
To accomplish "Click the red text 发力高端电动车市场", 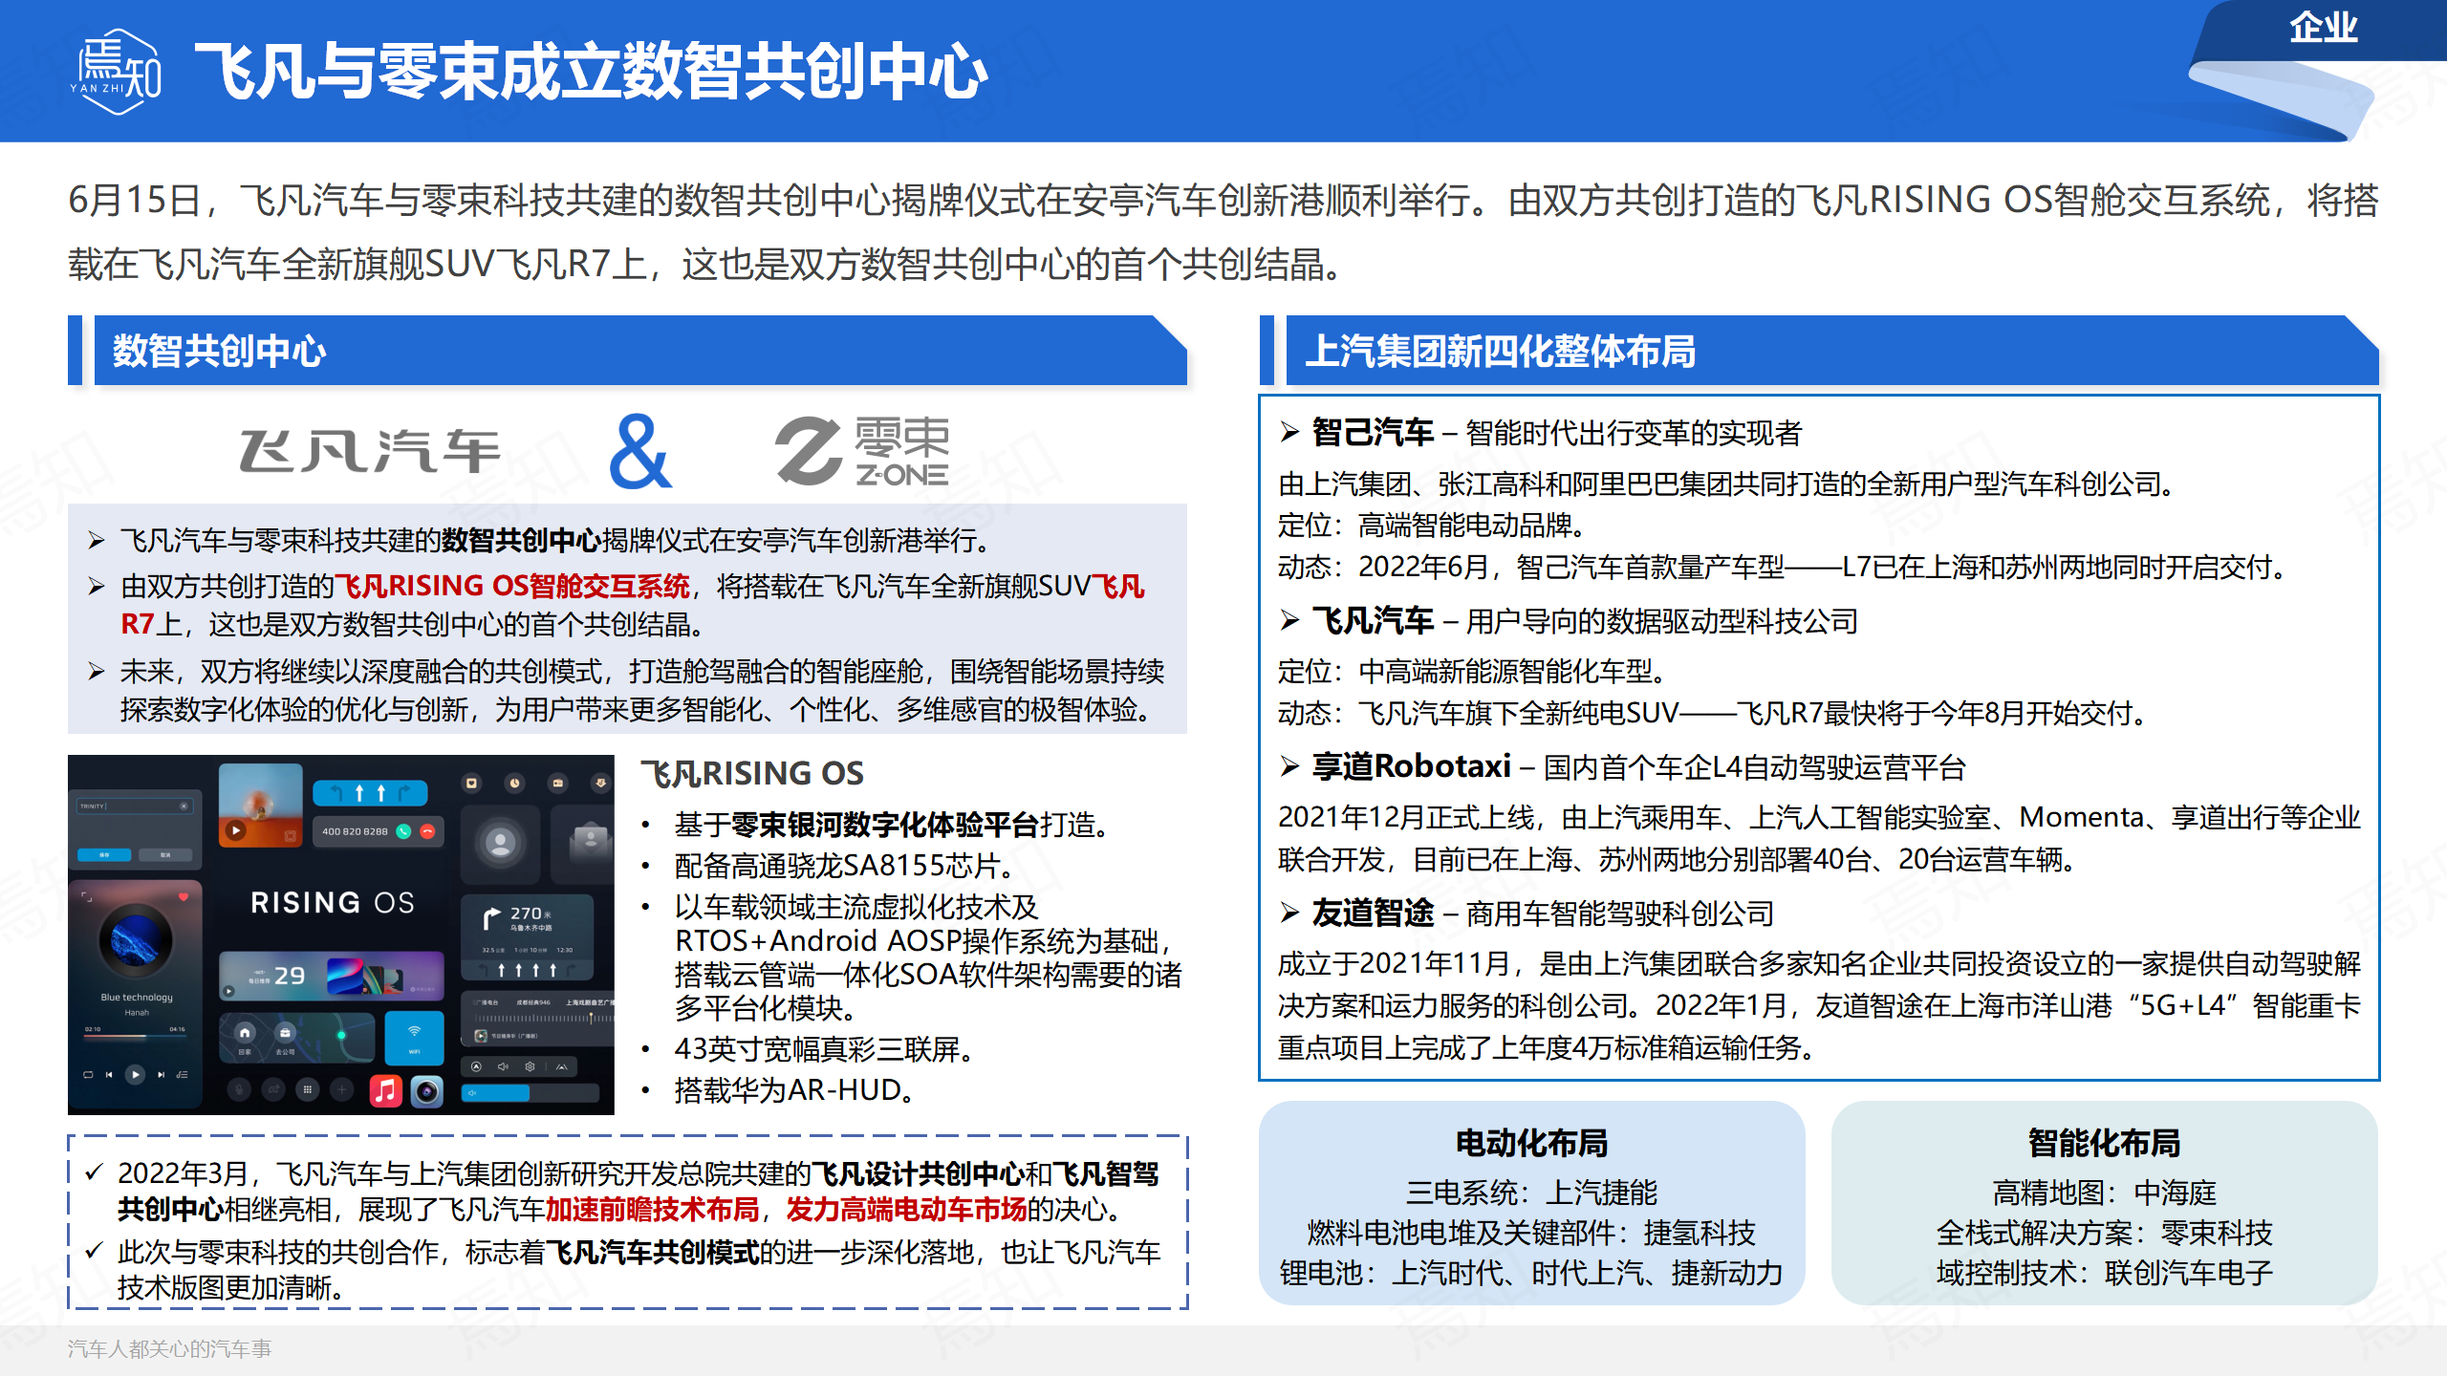I will (906, 1210).
